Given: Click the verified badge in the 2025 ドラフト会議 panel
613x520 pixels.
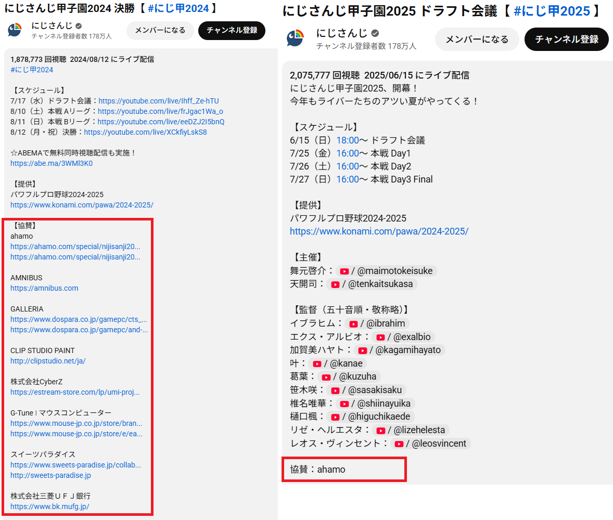Looking at the screenshot, I should 375,33.
